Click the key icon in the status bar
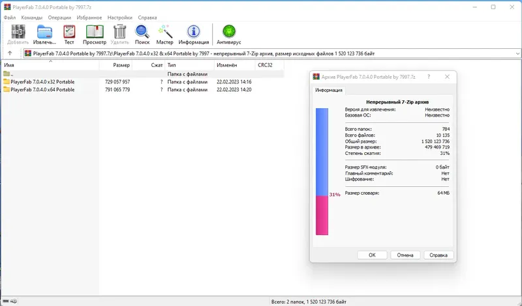Viewport: 522px width, 306px height. [x=14, y=301]
